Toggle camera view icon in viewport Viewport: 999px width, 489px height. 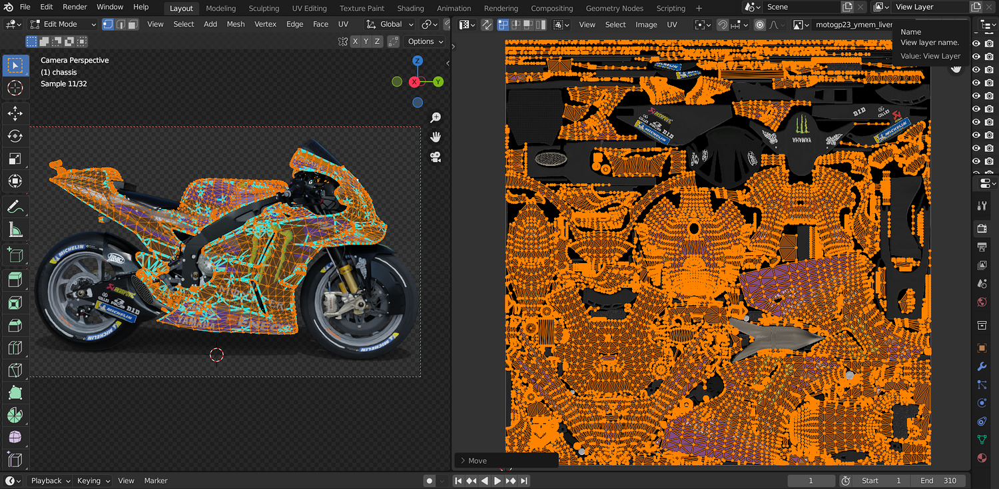coord(436,157)
